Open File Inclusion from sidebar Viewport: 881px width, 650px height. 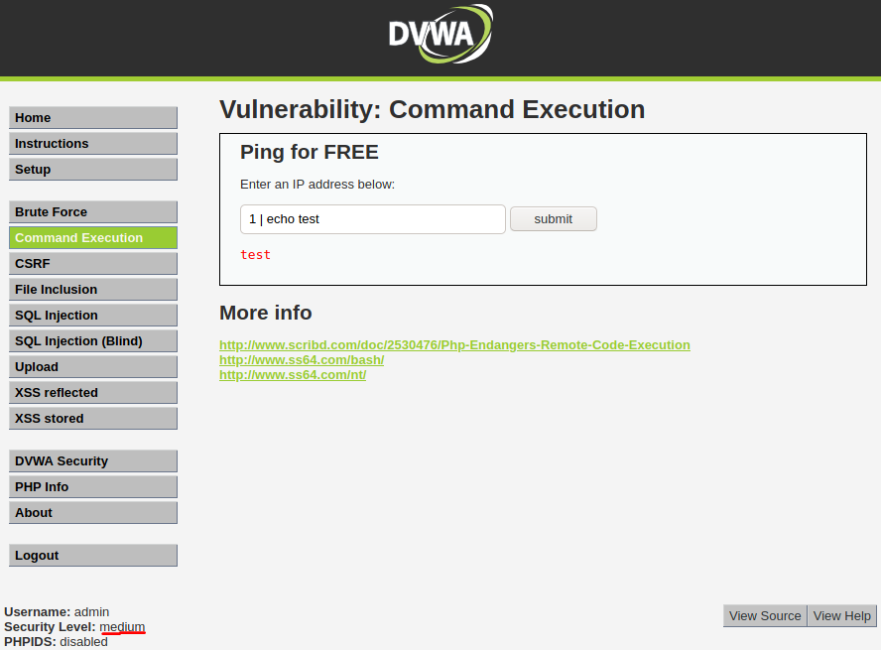tap(93, 290)
